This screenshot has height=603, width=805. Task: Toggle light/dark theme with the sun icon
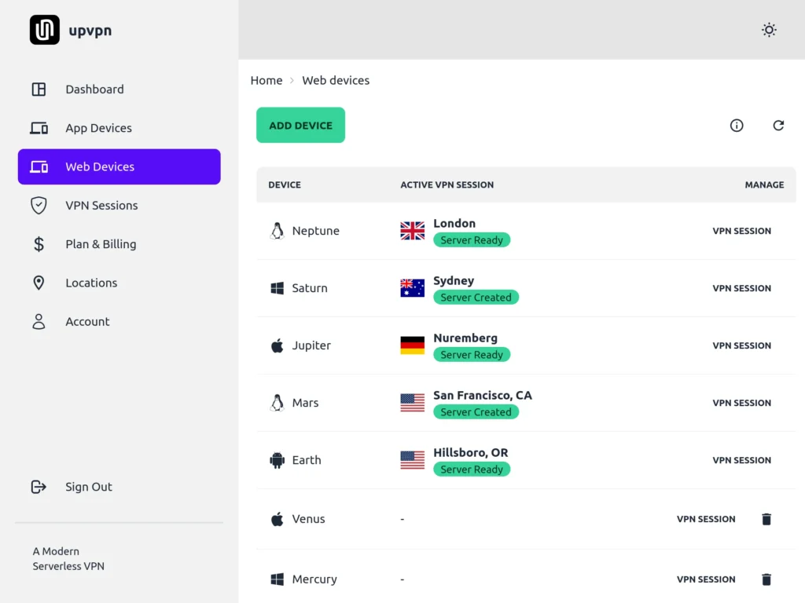tap(769, 30)
